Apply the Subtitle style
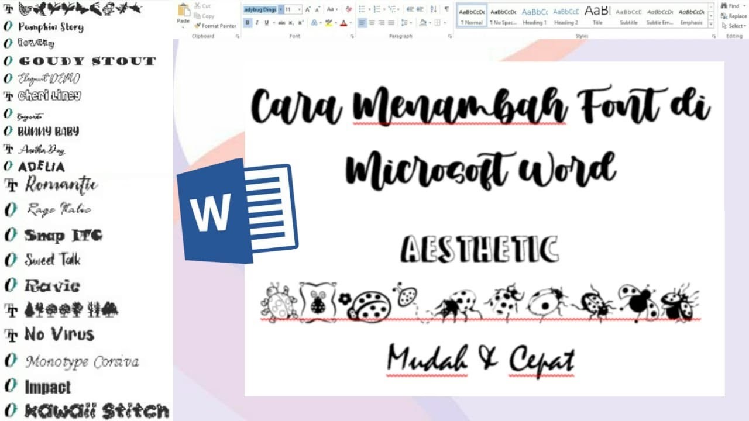 pyautogui.click(x=628, y=15)
